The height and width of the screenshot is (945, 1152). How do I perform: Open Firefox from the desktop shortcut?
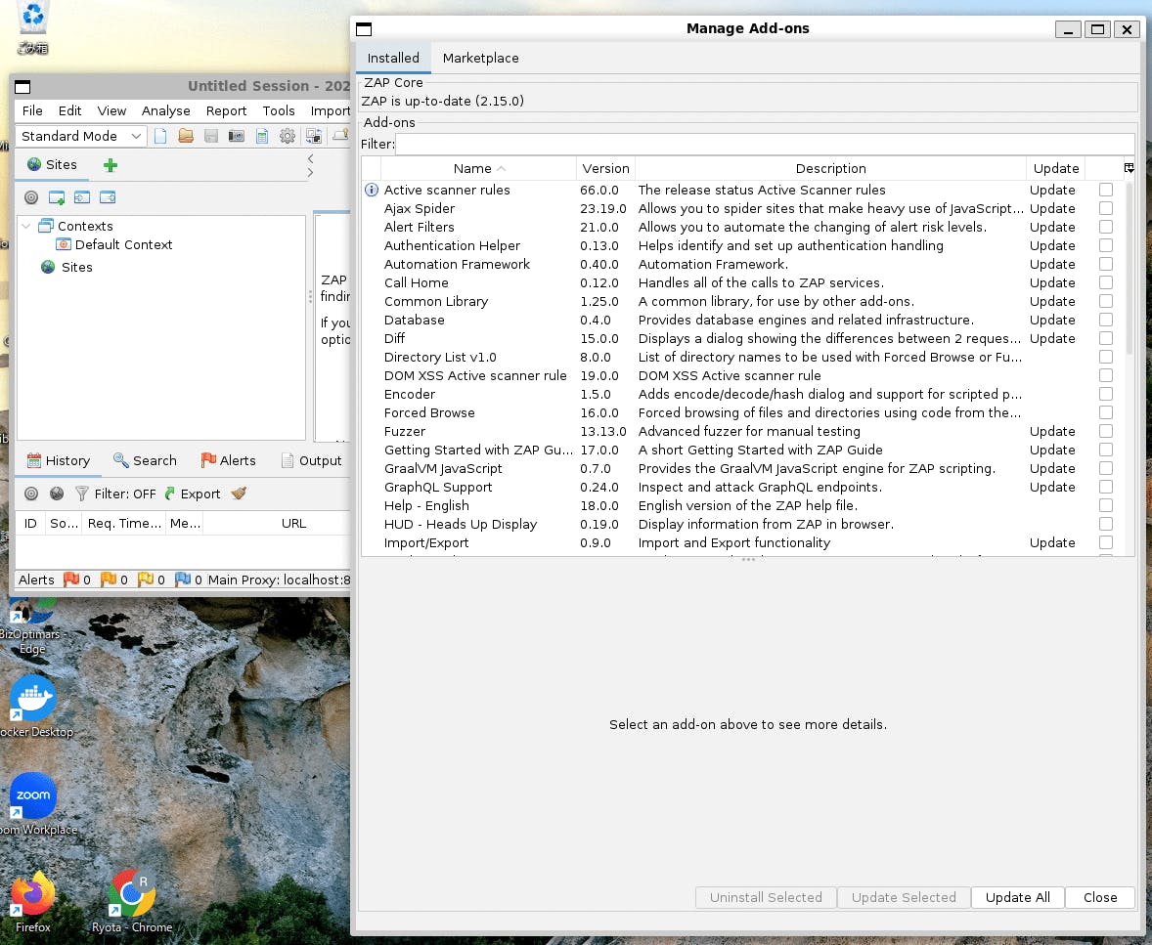pyautogui.click(x=33, y=896)
